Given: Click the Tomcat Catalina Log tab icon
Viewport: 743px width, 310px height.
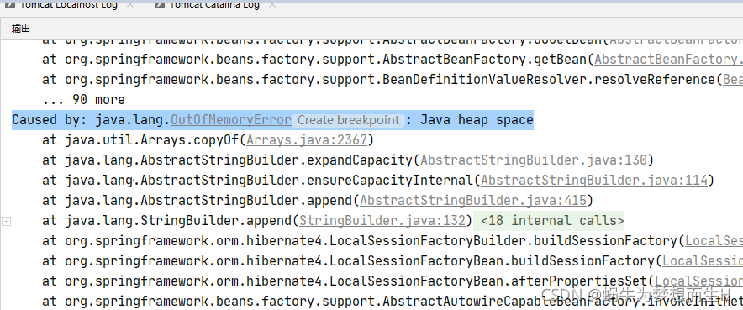Looking at the screenshot, I should (161, 4).
